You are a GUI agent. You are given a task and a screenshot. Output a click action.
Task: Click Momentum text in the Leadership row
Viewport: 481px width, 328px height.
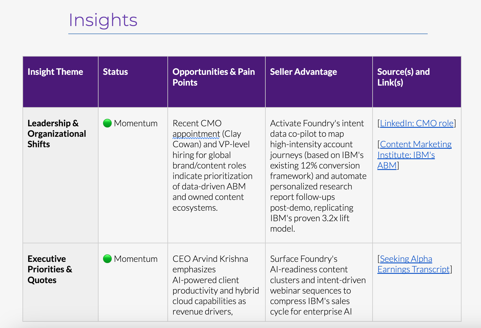tap(136, 123)
